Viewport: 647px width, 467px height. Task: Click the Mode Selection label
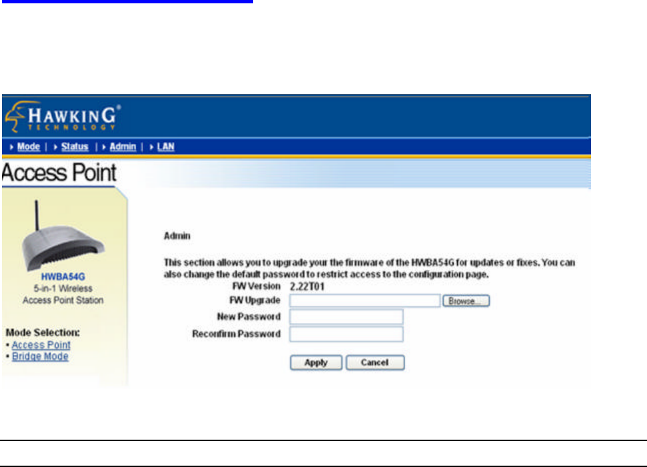click(x=43, y=332)
